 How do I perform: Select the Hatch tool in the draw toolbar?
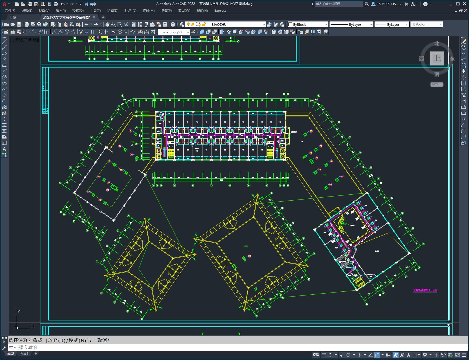(x=4, y=125)
